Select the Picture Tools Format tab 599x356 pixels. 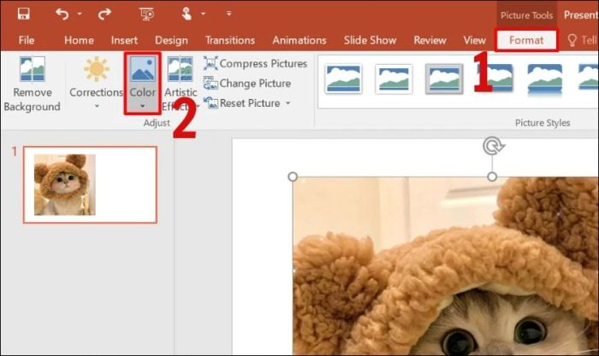tap(526, 40)
